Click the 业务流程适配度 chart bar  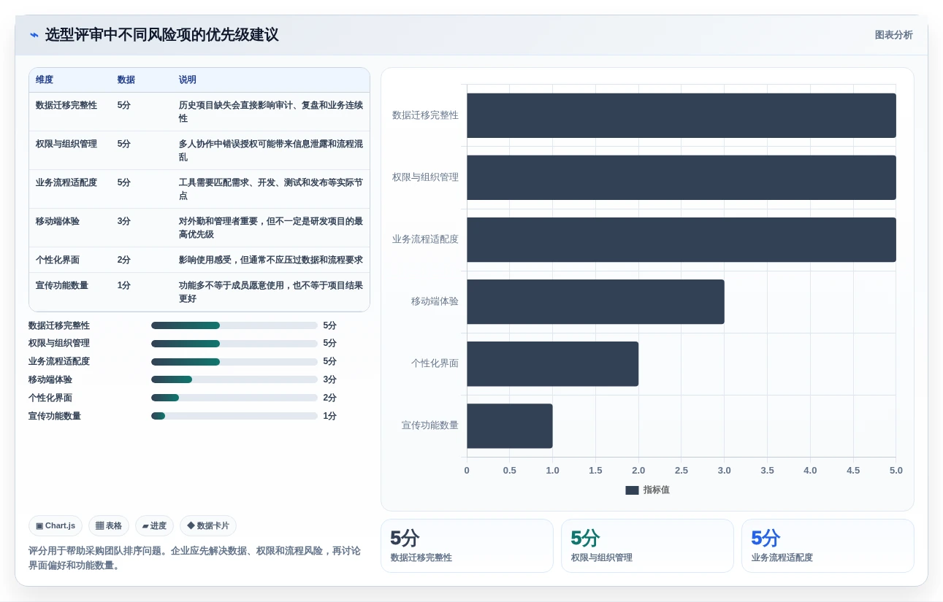[682, 239]
